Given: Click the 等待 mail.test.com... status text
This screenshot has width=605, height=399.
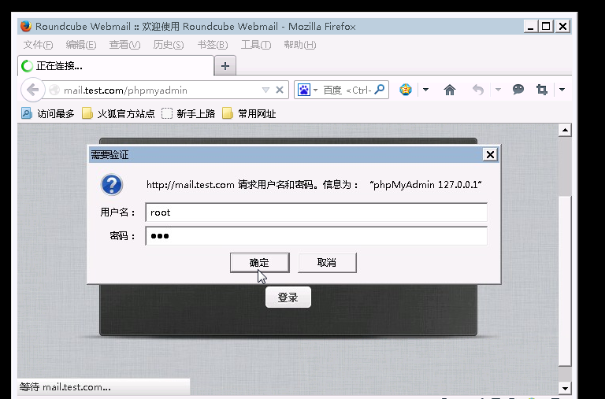Looking at the screenshot, I should 65,387.
